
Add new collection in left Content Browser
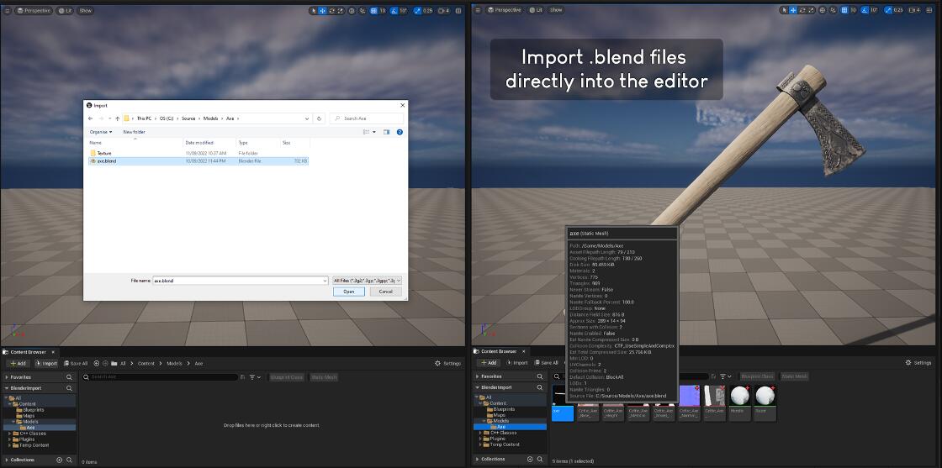pos(60,460)
